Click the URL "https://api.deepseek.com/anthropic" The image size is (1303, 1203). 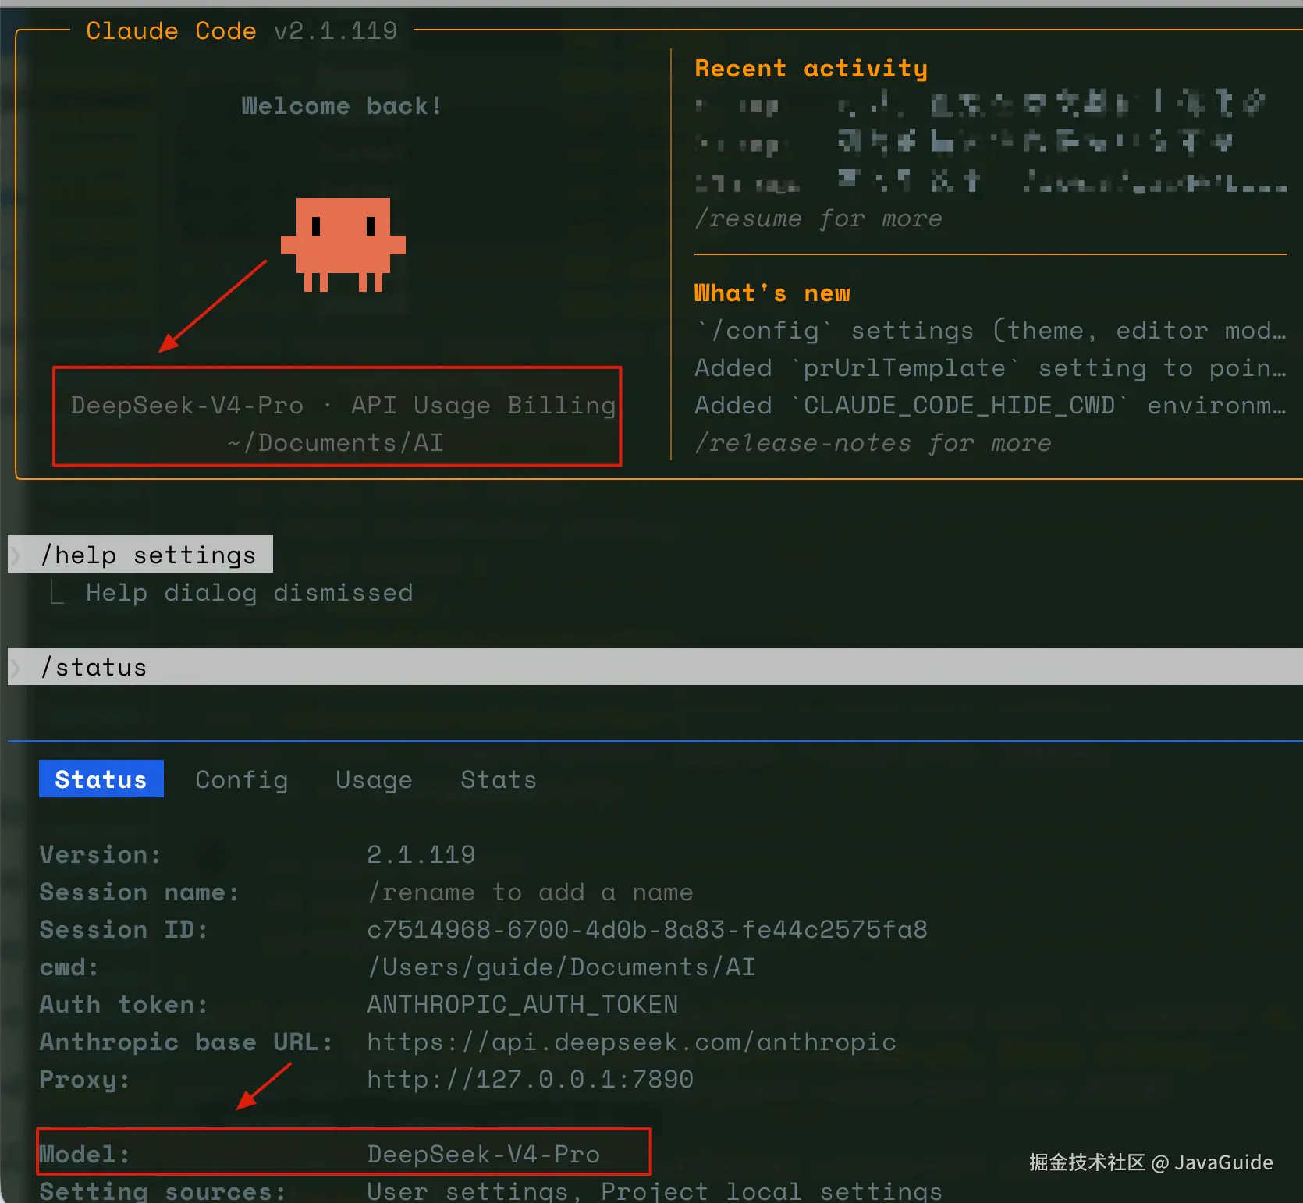click(x=632, y=1042)
